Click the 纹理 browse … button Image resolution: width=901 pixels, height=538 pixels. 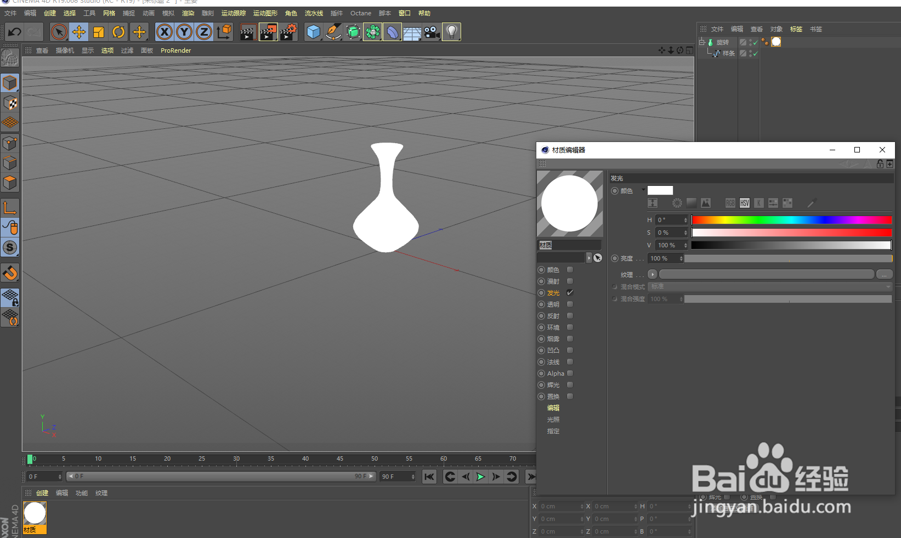pos(884,274)
